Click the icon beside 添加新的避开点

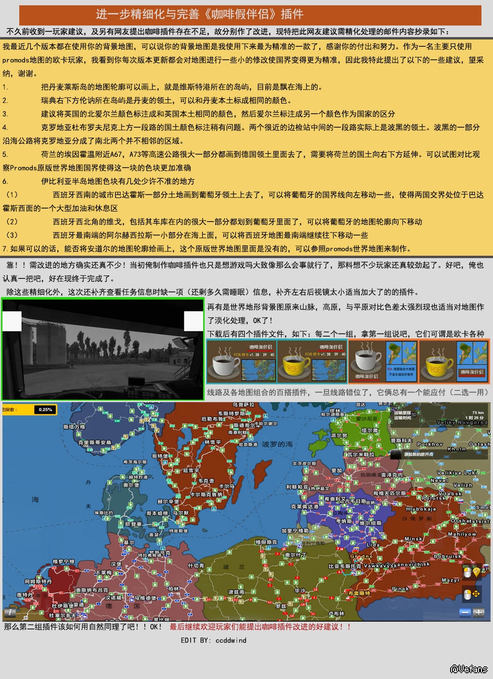coord(396,454)
